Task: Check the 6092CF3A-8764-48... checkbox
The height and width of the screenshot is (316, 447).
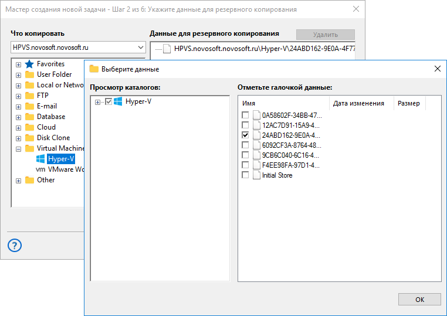Action: [245, 145]
